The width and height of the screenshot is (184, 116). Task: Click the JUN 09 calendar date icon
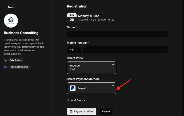[72, 17]
